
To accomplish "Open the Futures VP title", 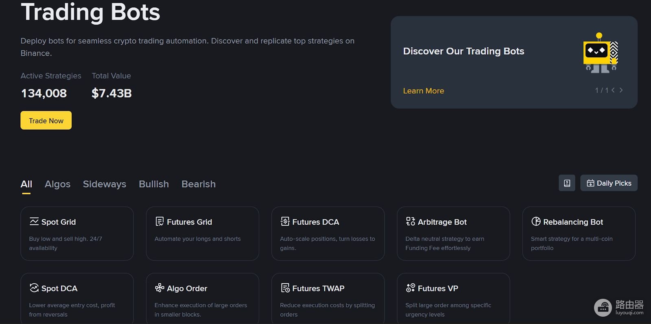I will [x=438, y=288].
